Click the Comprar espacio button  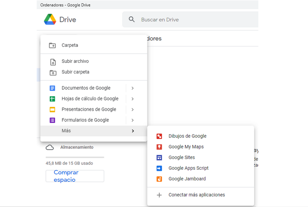pos(75,176)
